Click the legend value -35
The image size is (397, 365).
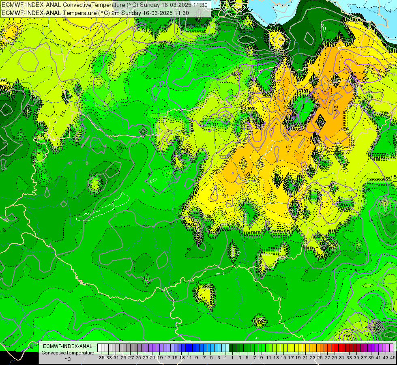pyautogui.click(x=101, y=358)
